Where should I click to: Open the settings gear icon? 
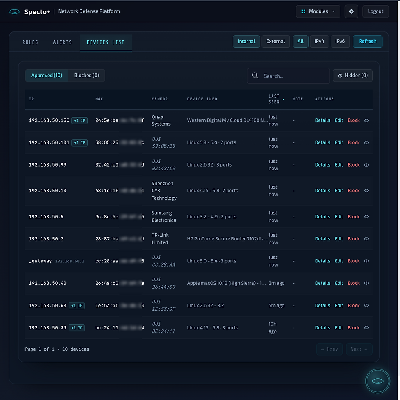[351, 11]
